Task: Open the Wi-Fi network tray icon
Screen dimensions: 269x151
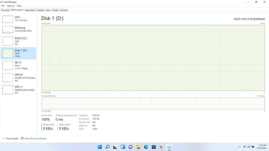Action: click(244, 147)
